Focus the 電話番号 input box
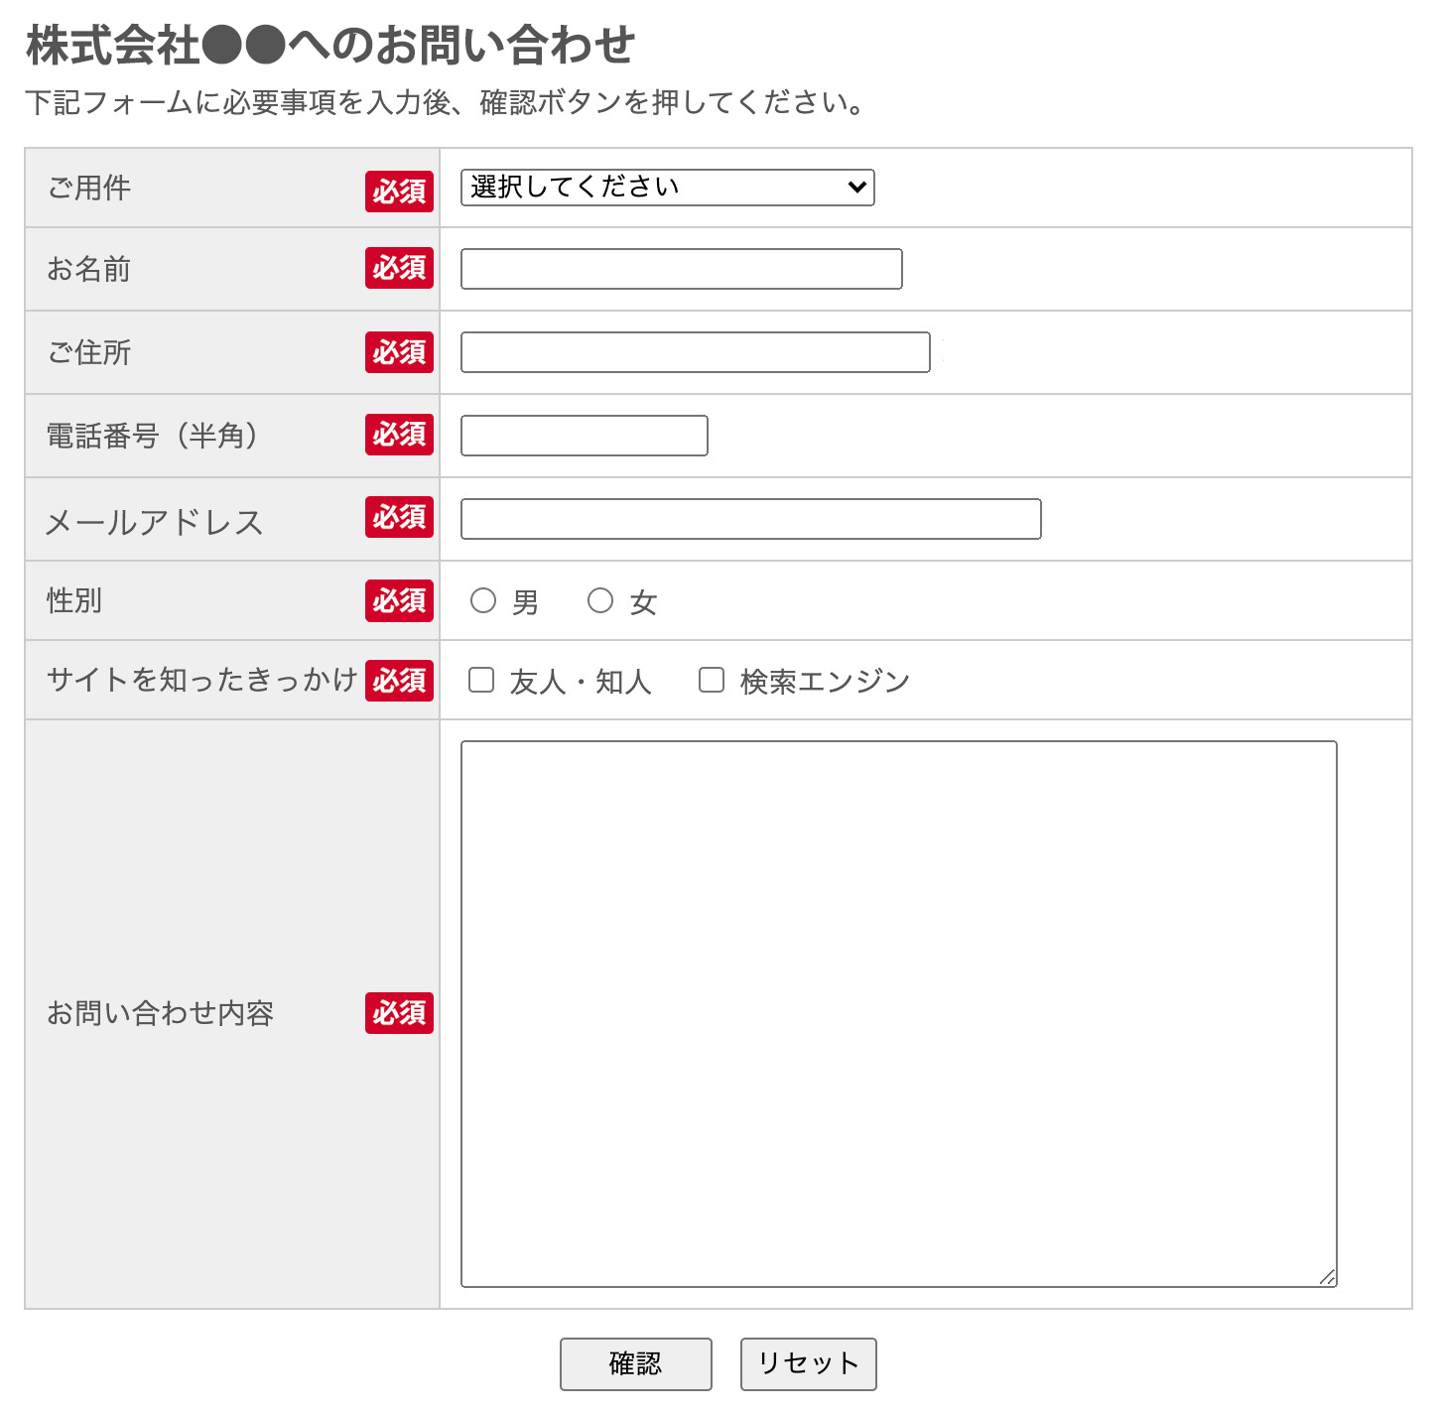The width and height of the screenshot is (1439, 1413). click(585, 436)
